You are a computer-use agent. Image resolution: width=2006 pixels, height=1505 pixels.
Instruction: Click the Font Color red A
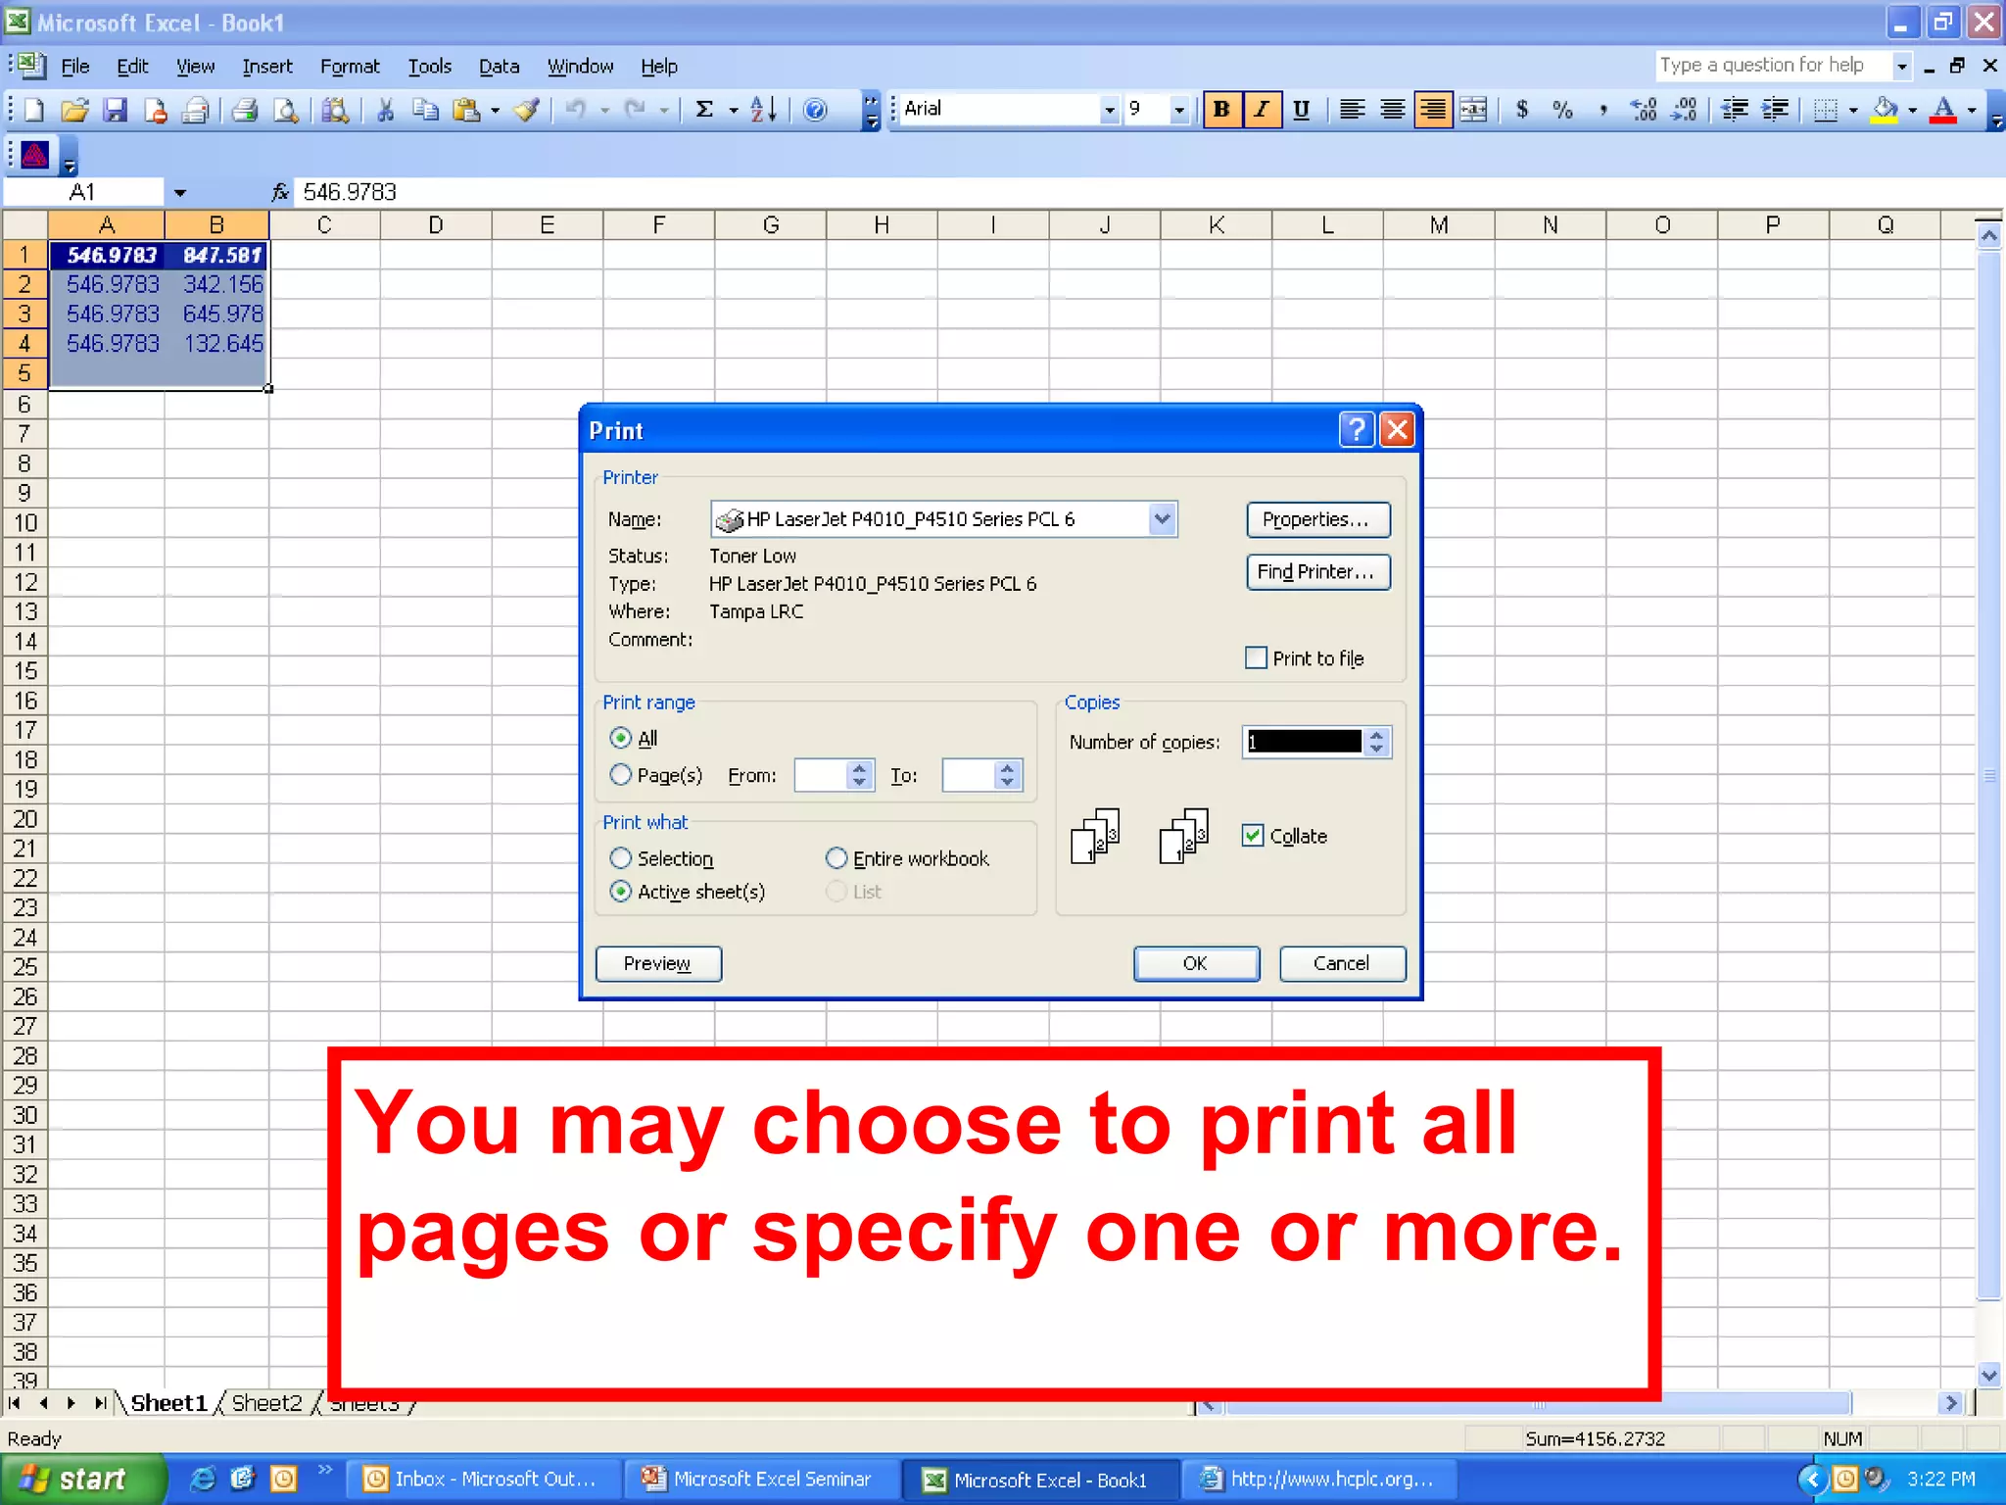[1944, 110]
